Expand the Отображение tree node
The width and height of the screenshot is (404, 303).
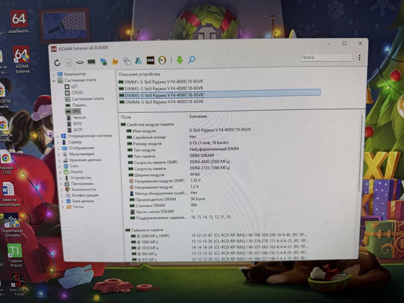[59, 148]
